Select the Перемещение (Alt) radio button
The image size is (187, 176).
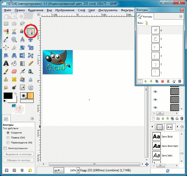point(8,142)
